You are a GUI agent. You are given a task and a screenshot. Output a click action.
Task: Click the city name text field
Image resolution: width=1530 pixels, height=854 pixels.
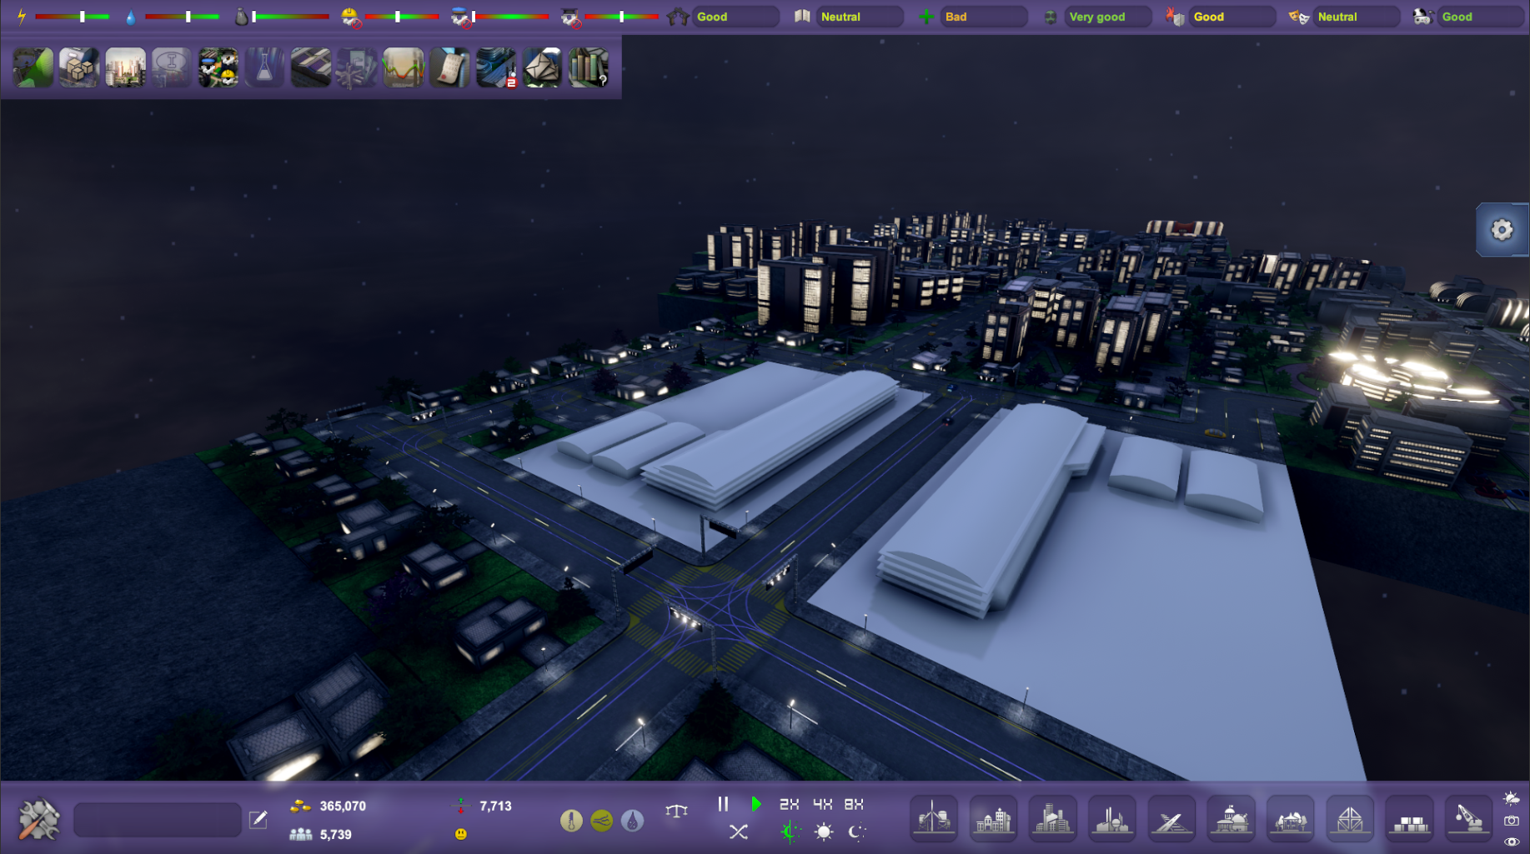point(158,820)
